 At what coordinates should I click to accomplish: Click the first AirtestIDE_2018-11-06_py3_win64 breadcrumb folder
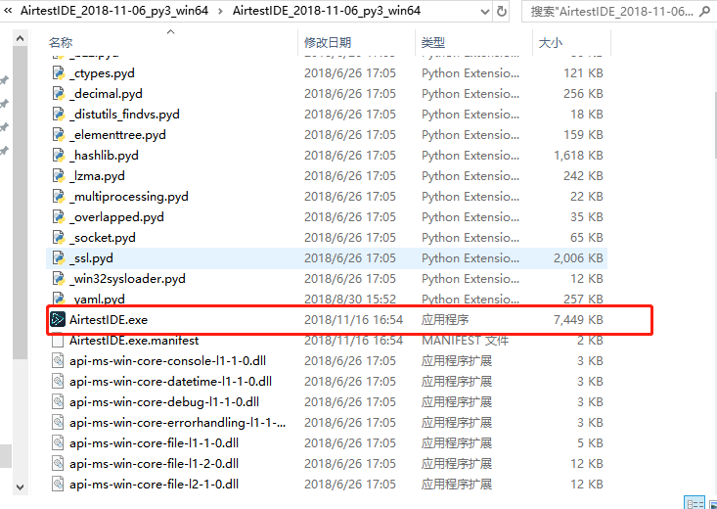116,12
